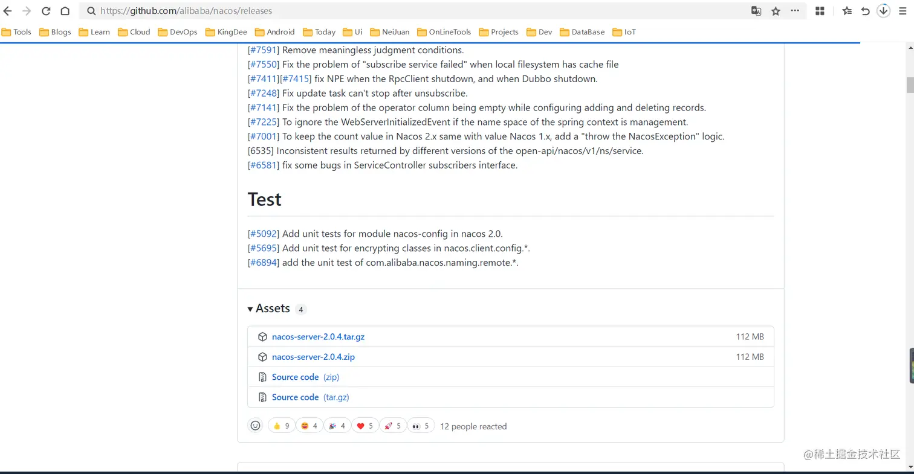Open the Ui bookmark folder
Viewport: 914px width, 474px height.
tap(353, 32)
